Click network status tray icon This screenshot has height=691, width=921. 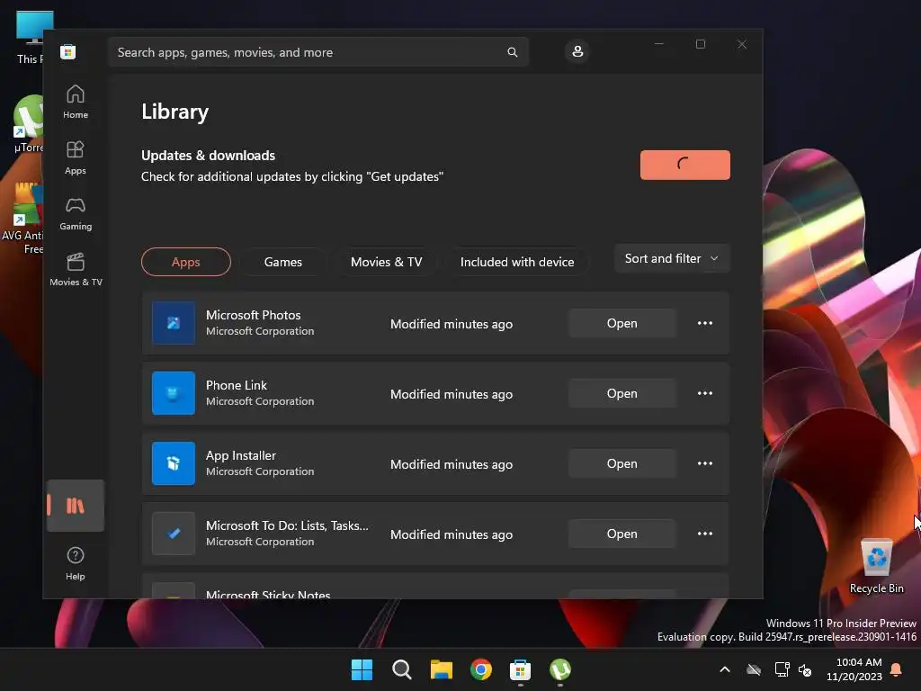click(782, 669)
